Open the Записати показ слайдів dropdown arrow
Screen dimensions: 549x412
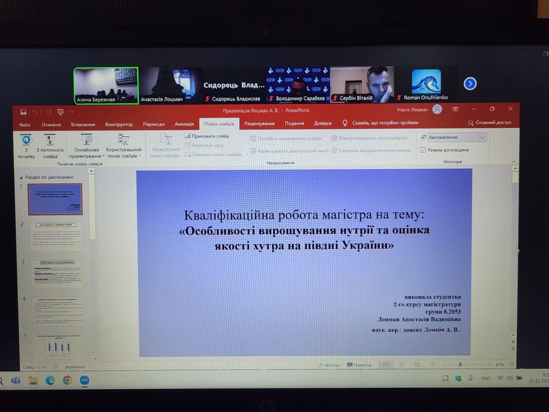point(246,154)
